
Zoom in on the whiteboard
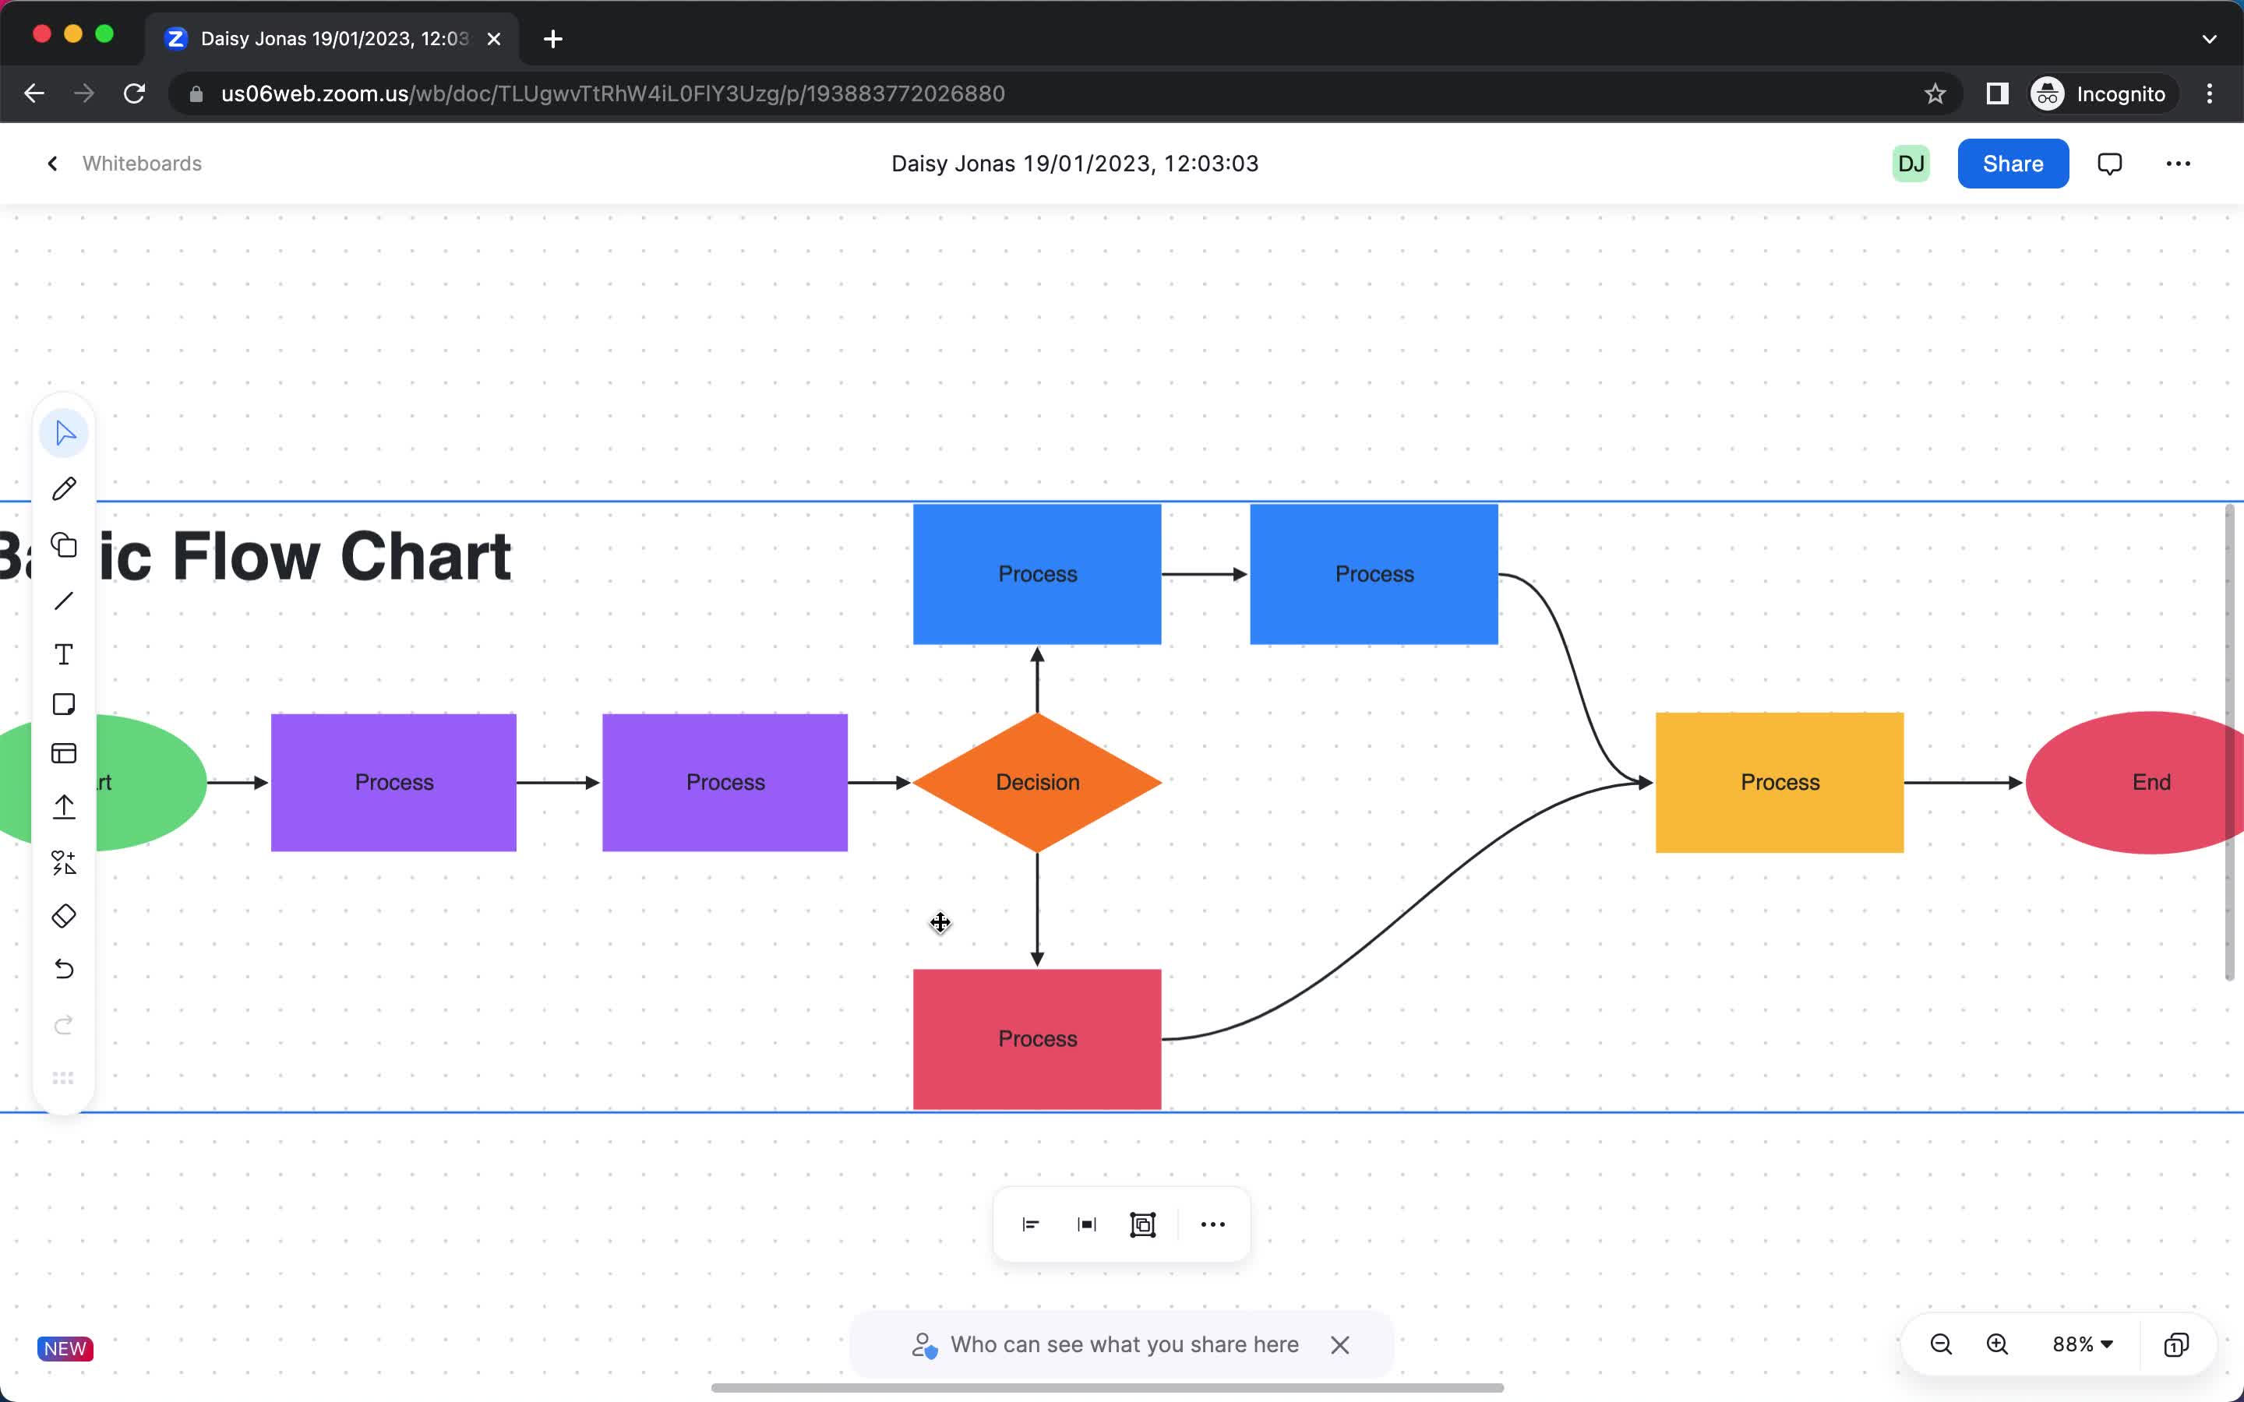click(1997, 1344)
